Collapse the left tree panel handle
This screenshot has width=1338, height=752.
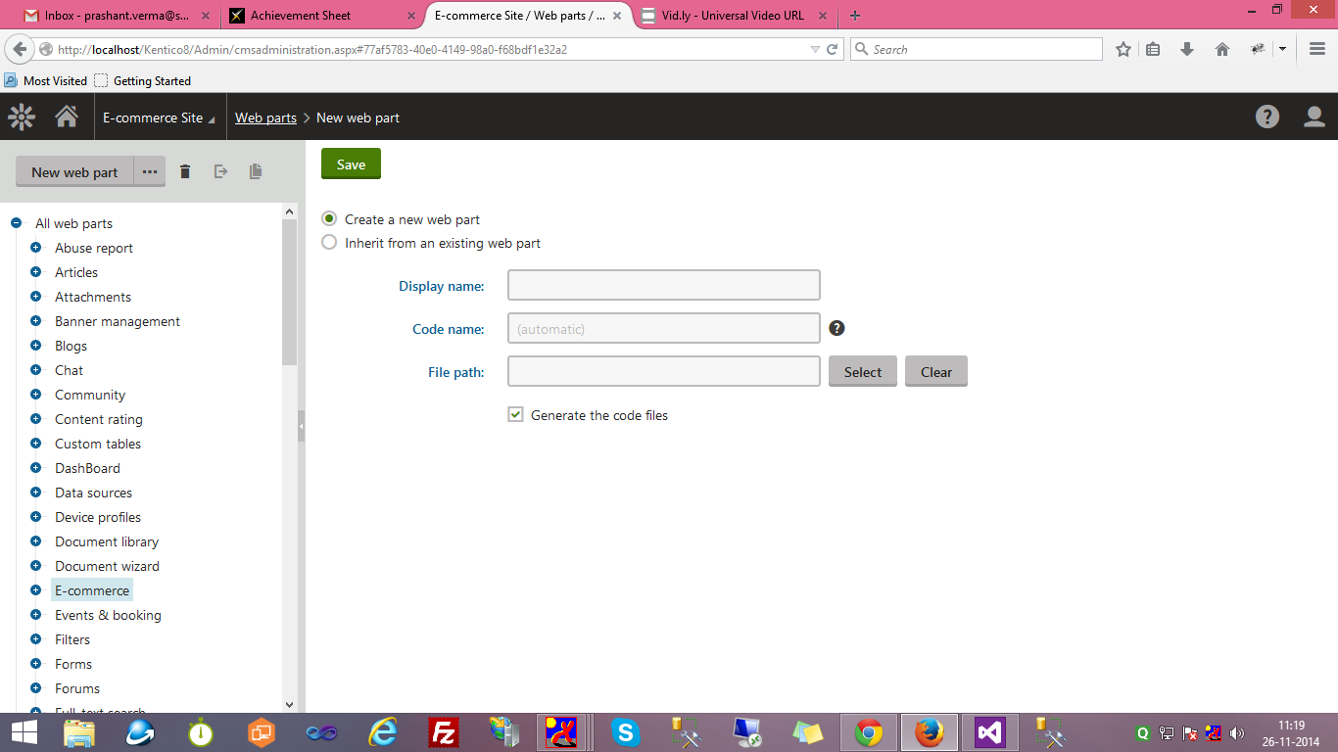[x=301, y=426]
